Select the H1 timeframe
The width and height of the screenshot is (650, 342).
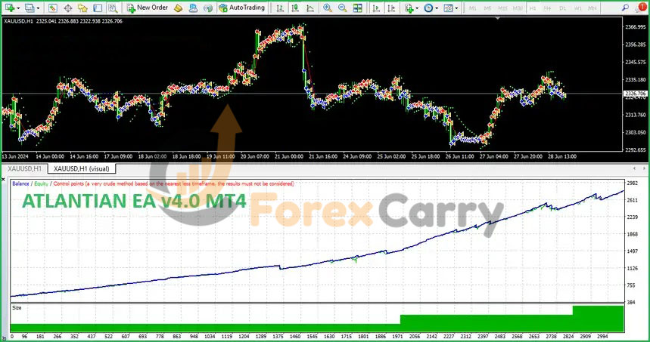click(x=532, y=8)
